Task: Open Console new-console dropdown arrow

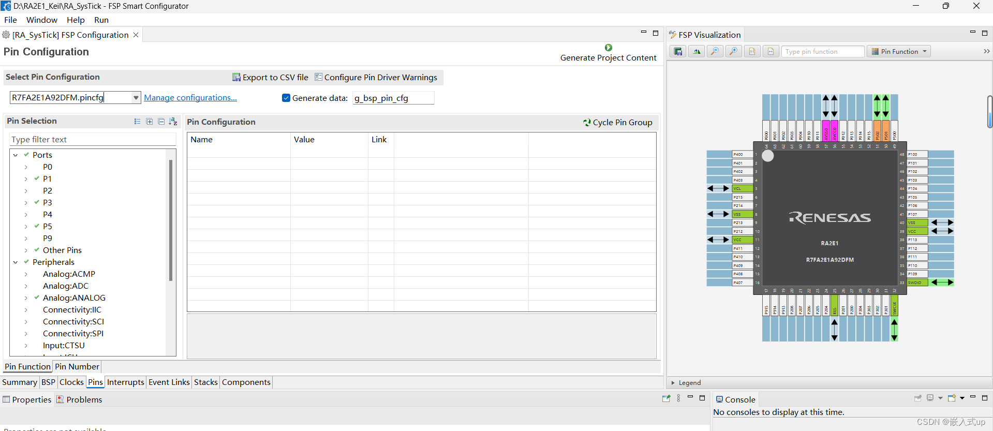Action: [x=962, y=398]
